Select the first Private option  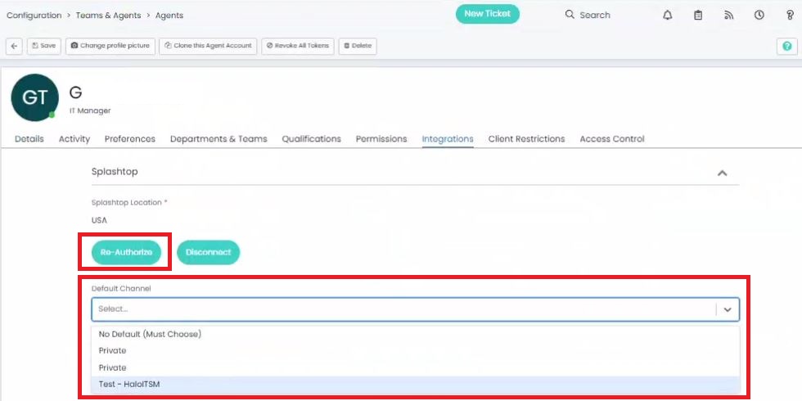416,351
